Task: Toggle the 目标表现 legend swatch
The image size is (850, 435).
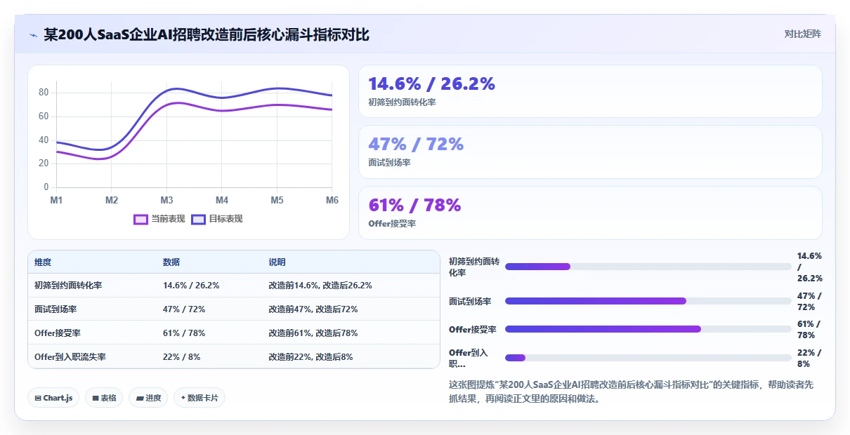Action: coord(198,219)
